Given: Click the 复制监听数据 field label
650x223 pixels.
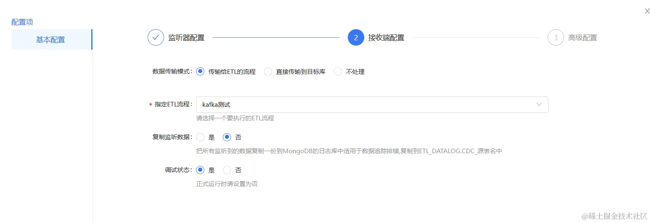Looking at the screenshot, I should (172, 137).
